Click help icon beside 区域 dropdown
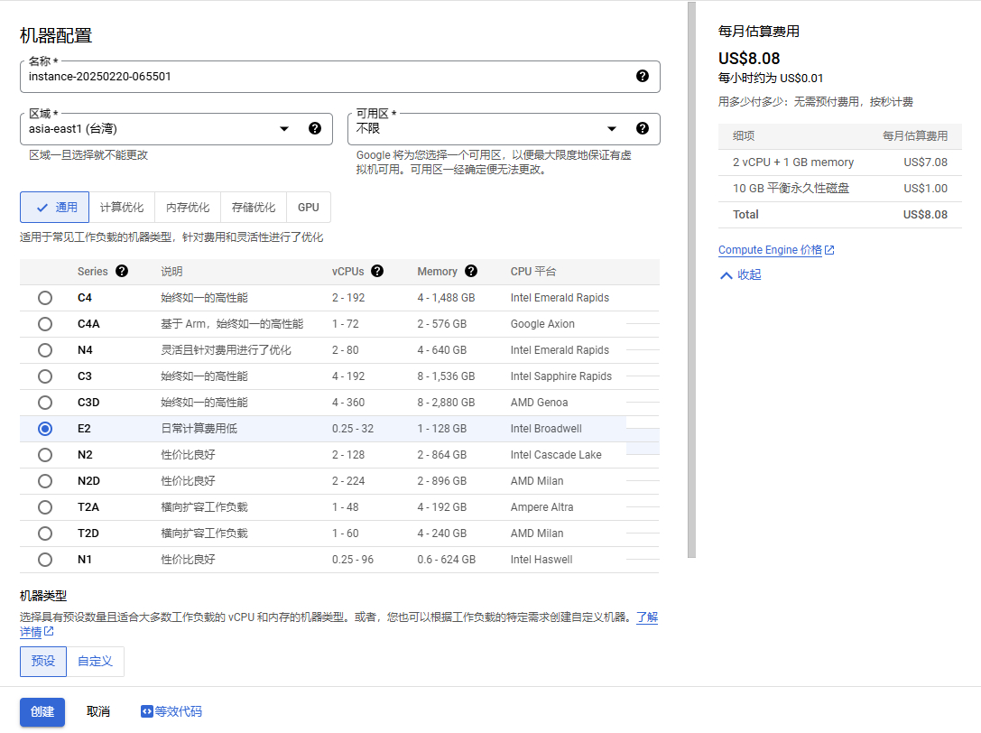The image size is (981, 733). pyautogui.click(x=315, y=128)
